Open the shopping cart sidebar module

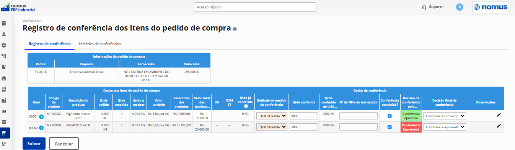pos(4,133)
